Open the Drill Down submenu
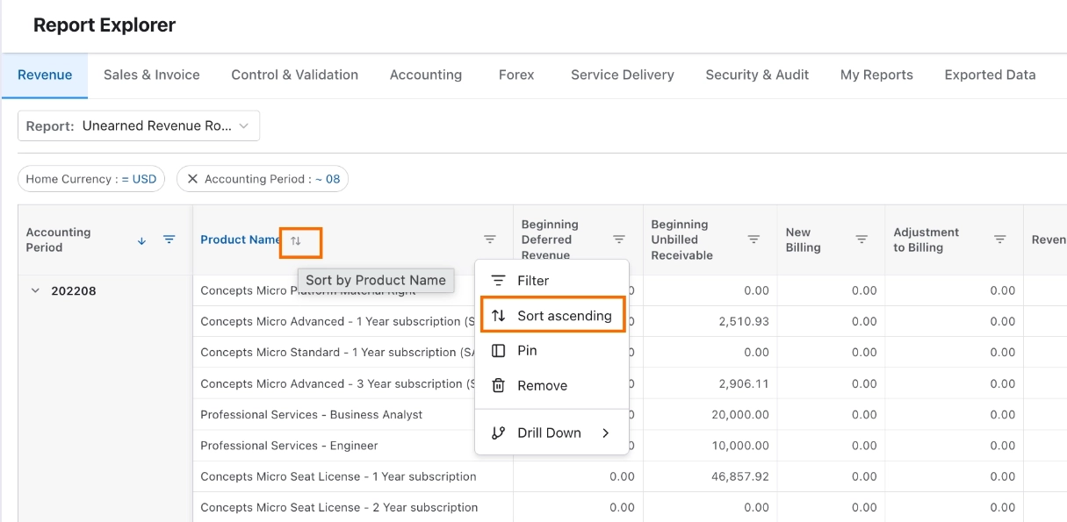 tap(552, 433)
